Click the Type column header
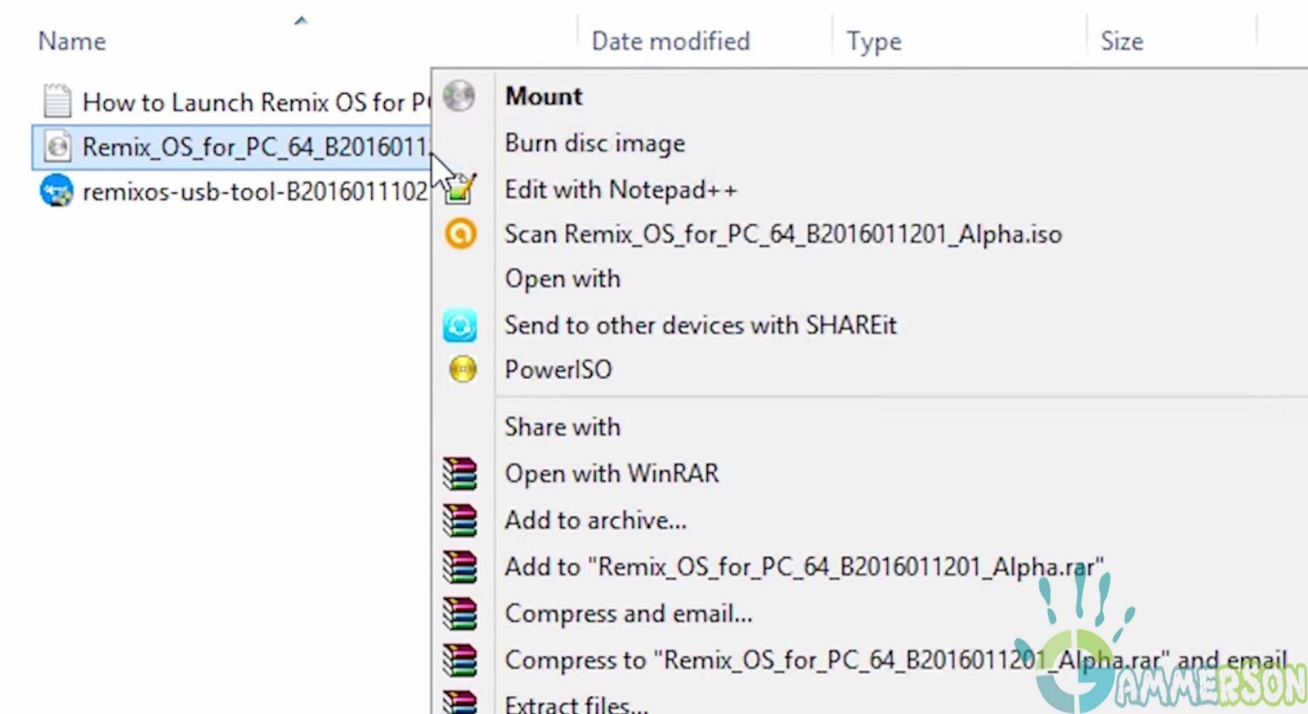Screen dimensions: 1308x714 [874, 41]
